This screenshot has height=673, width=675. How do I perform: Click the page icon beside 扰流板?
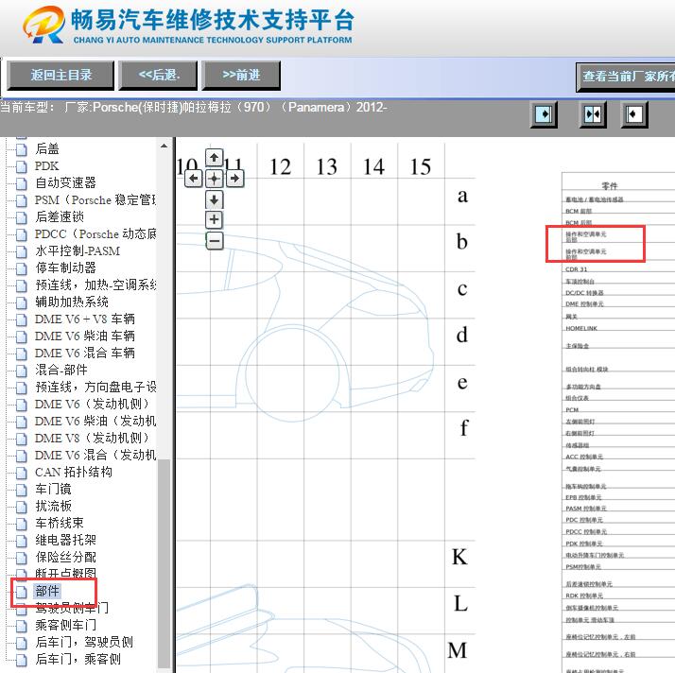click(21, 507)
